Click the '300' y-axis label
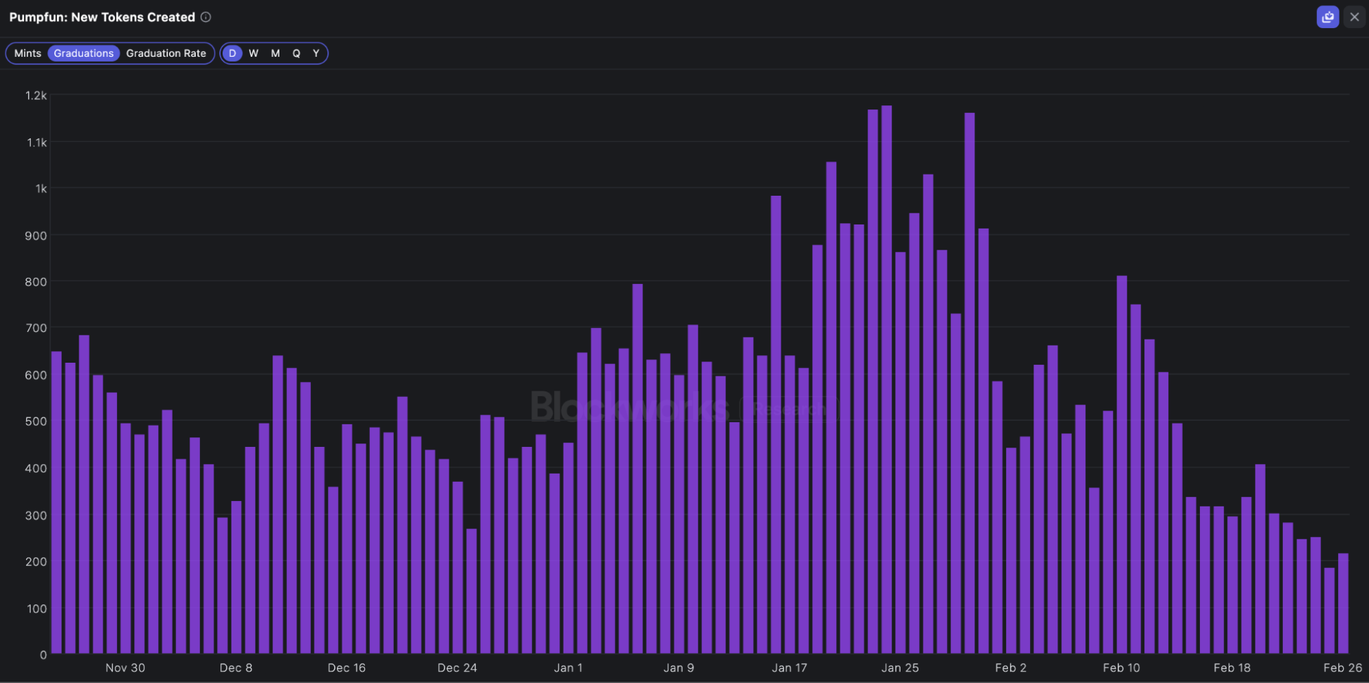1369x683 pixels. [36, 515]
